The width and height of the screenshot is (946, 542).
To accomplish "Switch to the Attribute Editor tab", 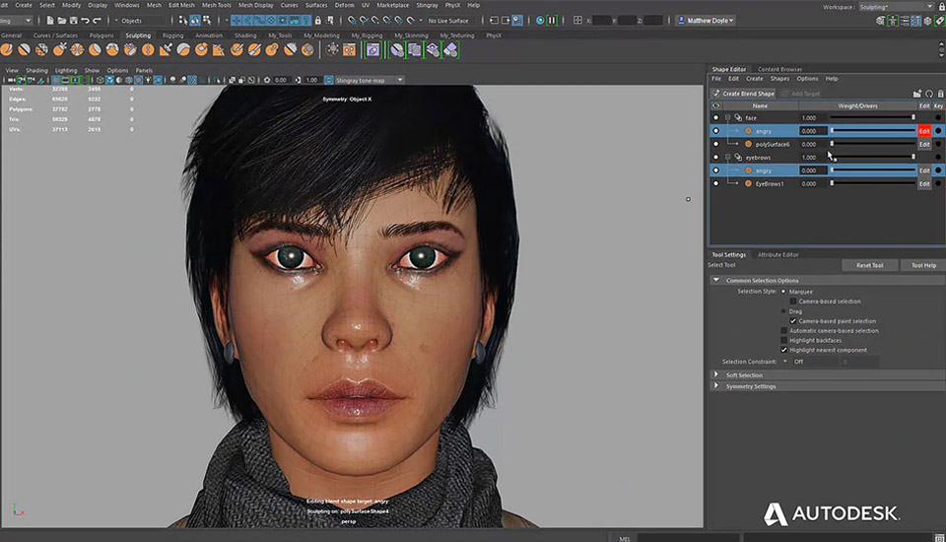I will pyautogui.click(x=777, y=254).
